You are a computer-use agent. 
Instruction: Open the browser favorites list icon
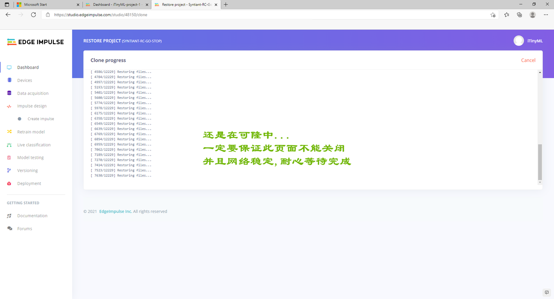(507, 15)
